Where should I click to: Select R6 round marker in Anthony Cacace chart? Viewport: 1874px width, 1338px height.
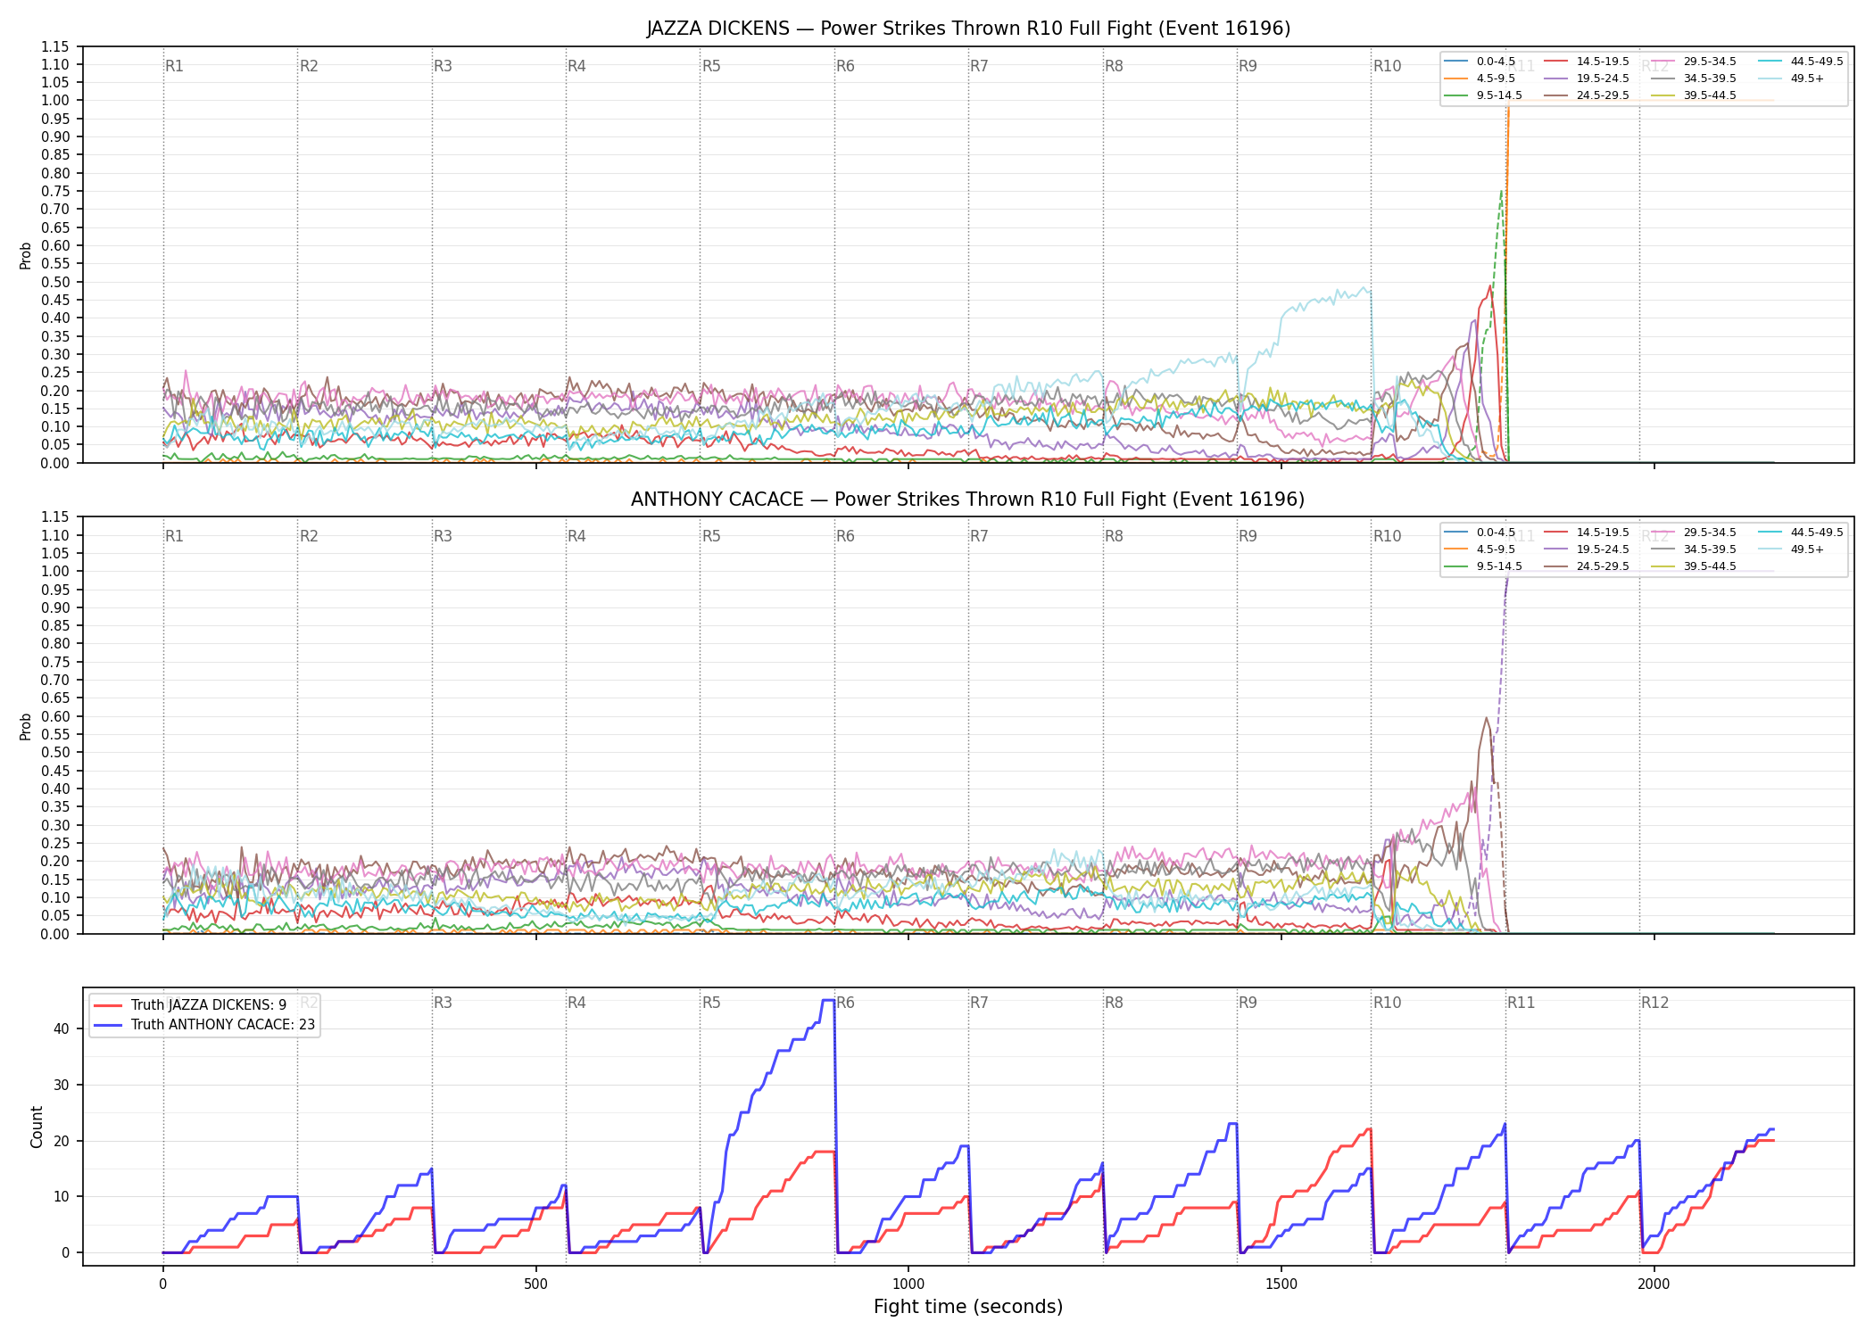845,536
